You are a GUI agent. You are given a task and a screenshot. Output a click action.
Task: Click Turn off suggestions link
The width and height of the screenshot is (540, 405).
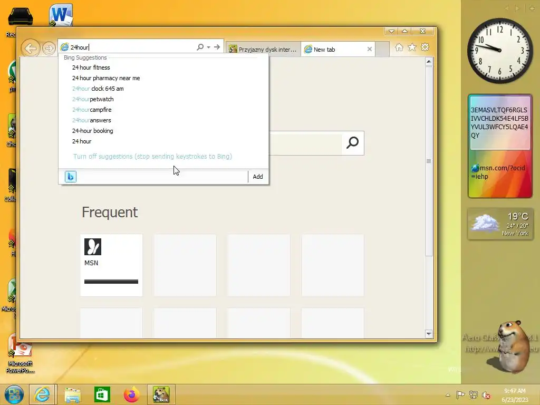[x=152, y=156]
